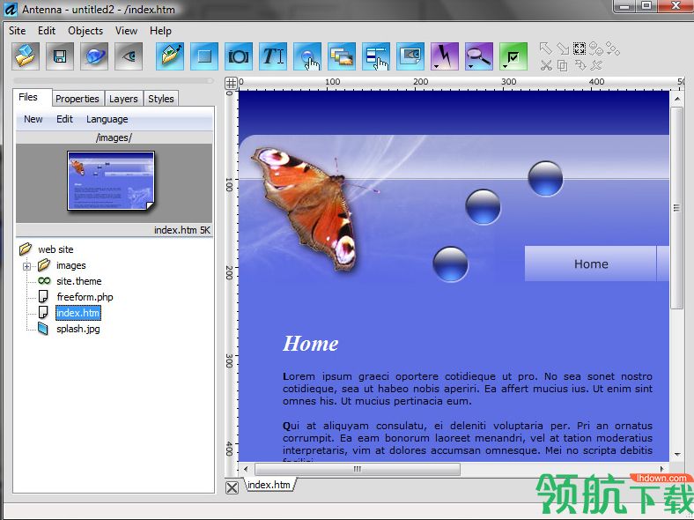Click the save floppy disk icon
Viewport: 694px width, 520px height.
pyautogui.click(x=60, y=56)
